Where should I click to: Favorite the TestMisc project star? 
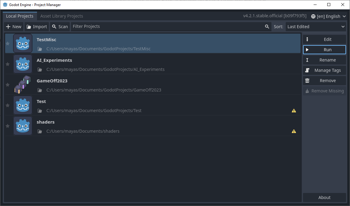tap(8, 44)
